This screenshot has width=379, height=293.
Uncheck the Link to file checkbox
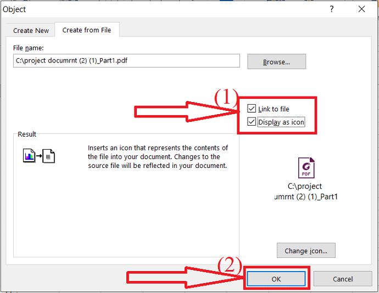(x=252, y=109)
